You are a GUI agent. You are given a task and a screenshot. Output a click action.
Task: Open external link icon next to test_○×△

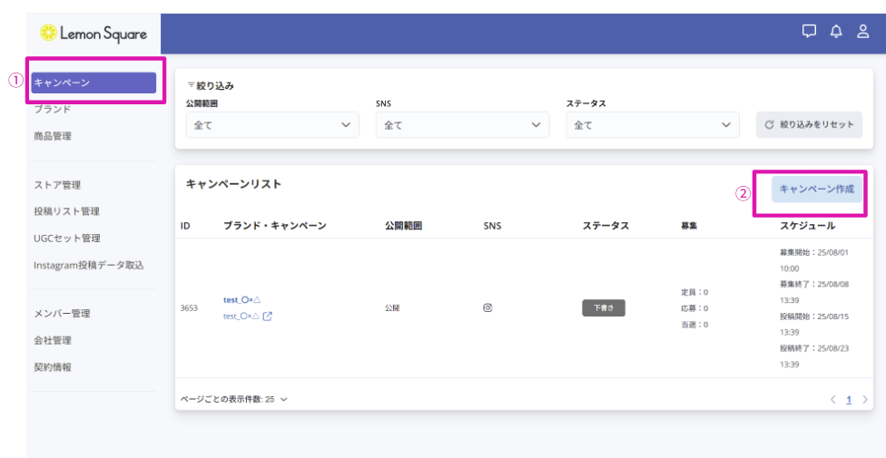point(268,317)
